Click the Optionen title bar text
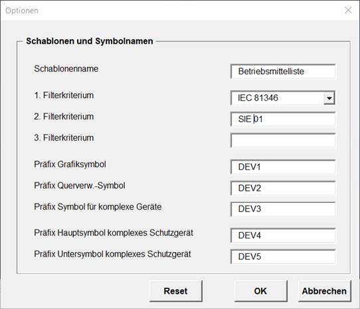The height and width of the screenshot is (309, 360). [22, 11]
